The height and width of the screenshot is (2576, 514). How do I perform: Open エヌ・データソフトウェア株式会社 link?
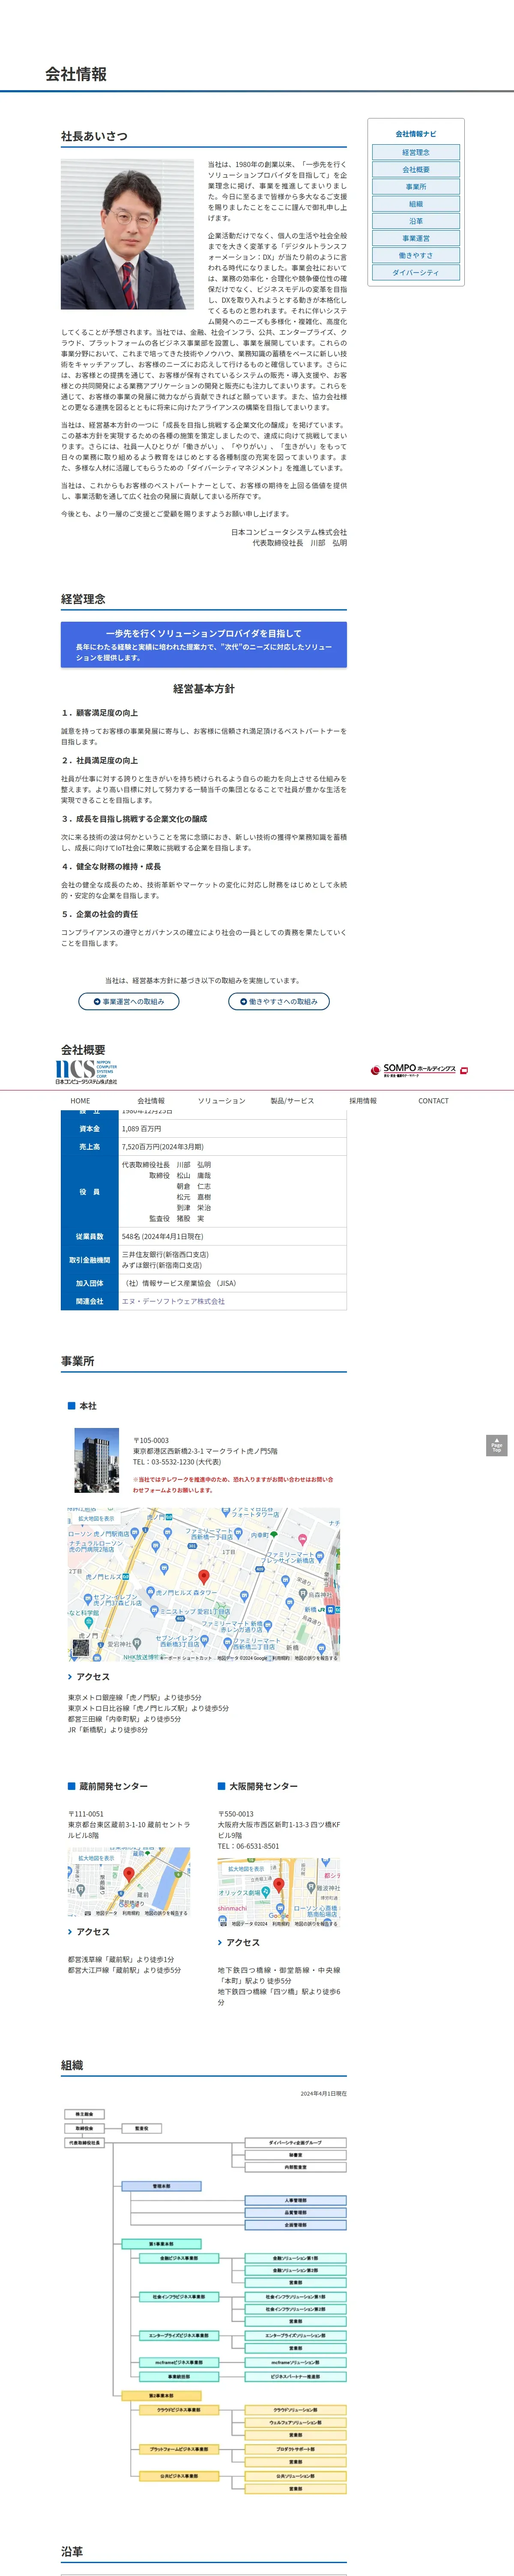[173, 1301]
